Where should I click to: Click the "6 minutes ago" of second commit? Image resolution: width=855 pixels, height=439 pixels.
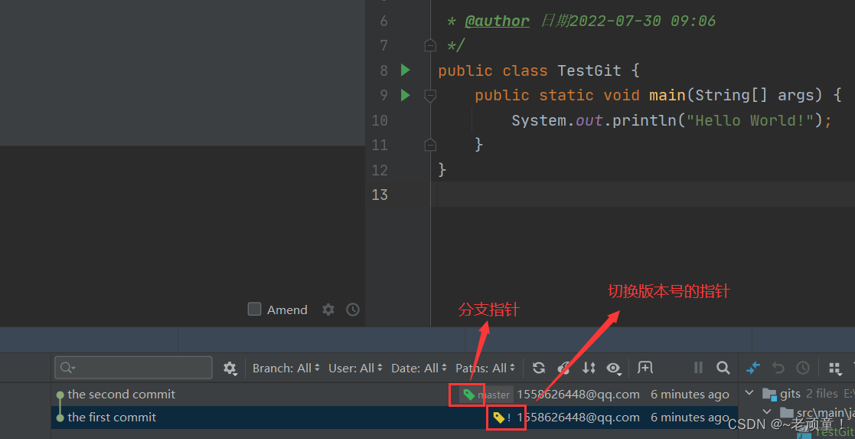[690, 395]
